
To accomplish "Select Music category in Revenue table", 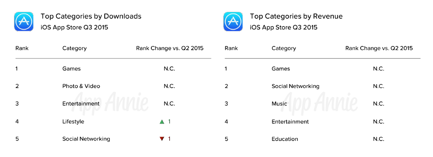I will pyautogui.click(x=279, y=104).
